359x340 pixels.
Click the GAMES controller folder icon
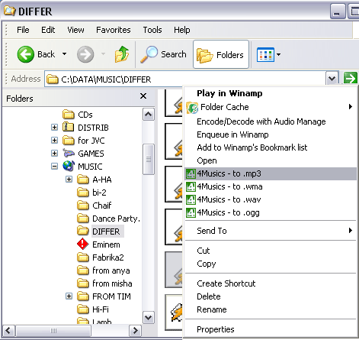(69, 153)
